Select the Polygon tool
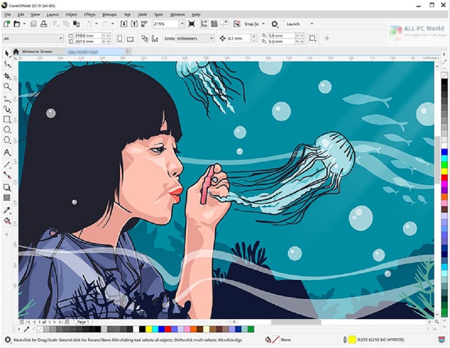This screenshot has width=450, height=348. (7, 140)
